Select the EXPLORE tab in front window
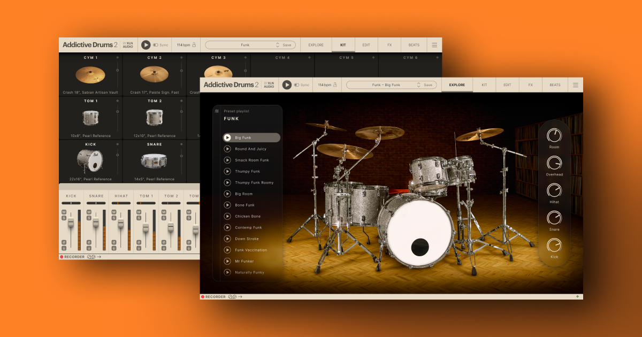This screenshot has height=337, width=642. point(457,85)
